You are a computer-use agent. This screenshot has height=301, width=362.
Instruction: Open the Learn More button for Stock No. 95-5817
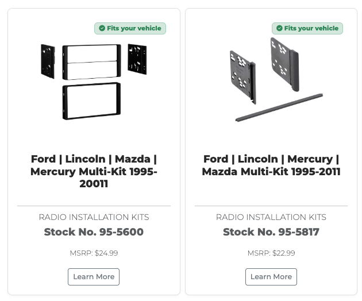pyautogui.click(x=271, y=276)
